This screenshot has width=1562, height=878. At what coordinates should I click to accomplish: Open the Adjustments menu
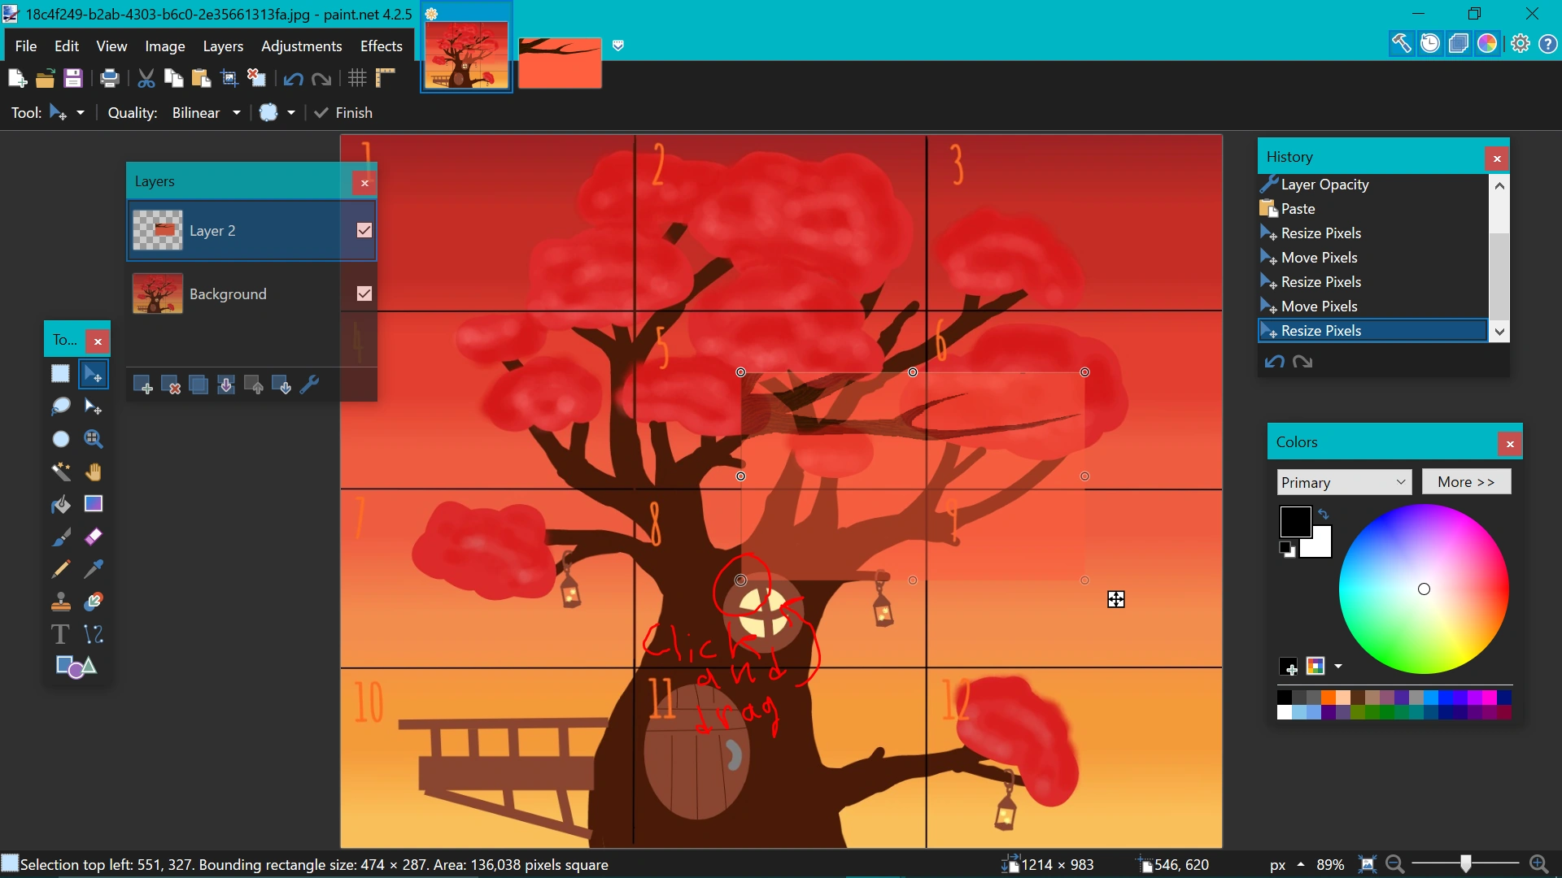click(301, 46)
